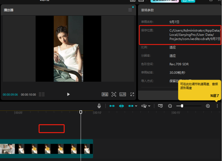Click the draft save location path

pyautogui.click(x=195, y=35)
